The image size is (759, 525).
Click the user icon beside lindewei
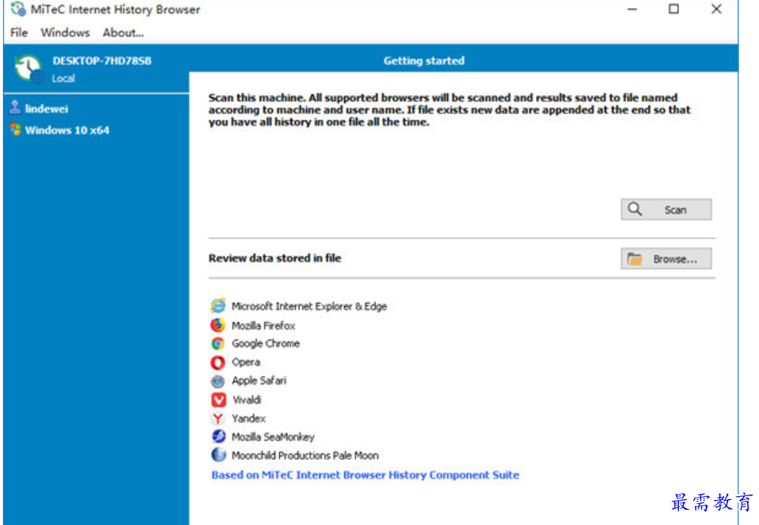tap(15, 107)
